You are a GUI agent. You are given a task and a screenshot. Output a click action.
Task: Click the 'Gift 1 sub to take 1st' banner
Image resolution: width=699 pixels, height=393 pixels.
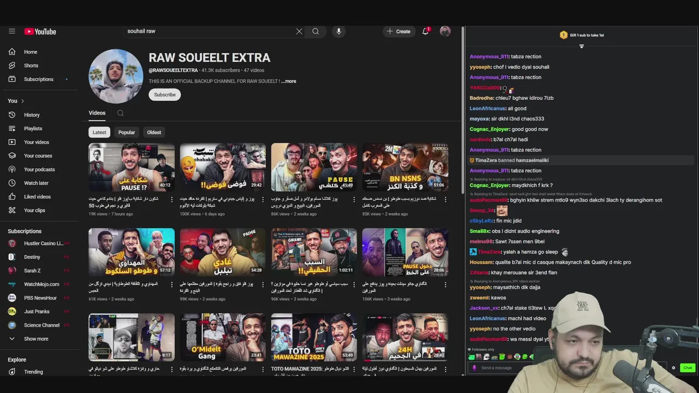click(x=582, y=35)
